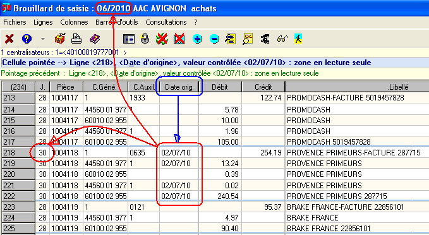Click debit amount 13.24

point(230,164)
